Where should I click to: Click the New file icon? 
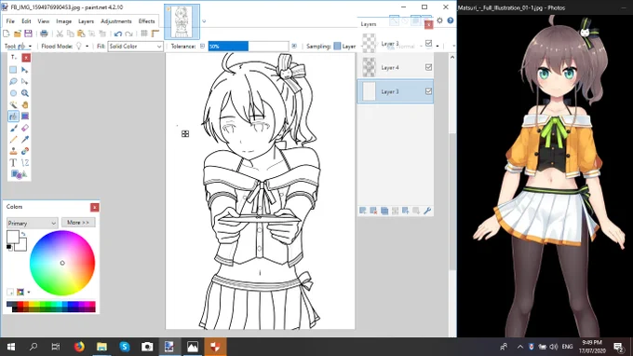tap(7, 34)
